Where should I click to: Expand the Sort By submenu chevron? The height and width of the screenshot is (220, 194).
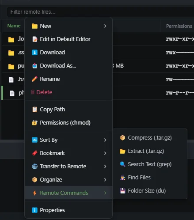[105, 140]
